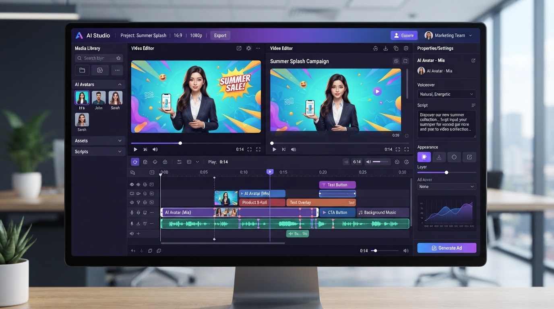Click the duplicate icon at timeline bottom left
Screen dimensions: 554x309
click(x=150, y=251)
